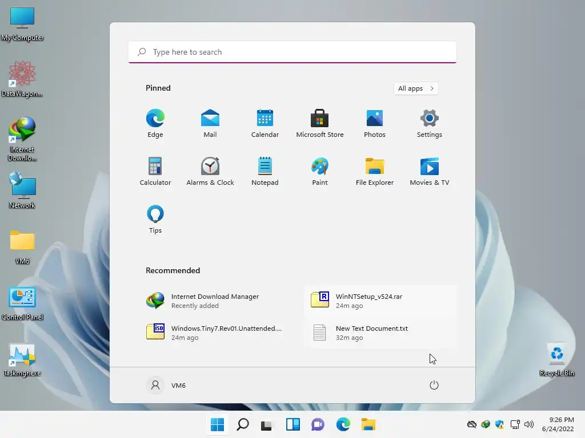Open Task View on taskbar
Viewport: 585px width, 438px height.
click(266, 424)
